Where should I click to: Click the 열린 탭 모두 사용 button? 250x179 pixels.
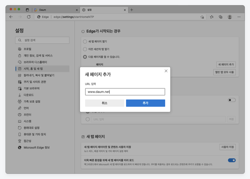(x=224, y=72)
